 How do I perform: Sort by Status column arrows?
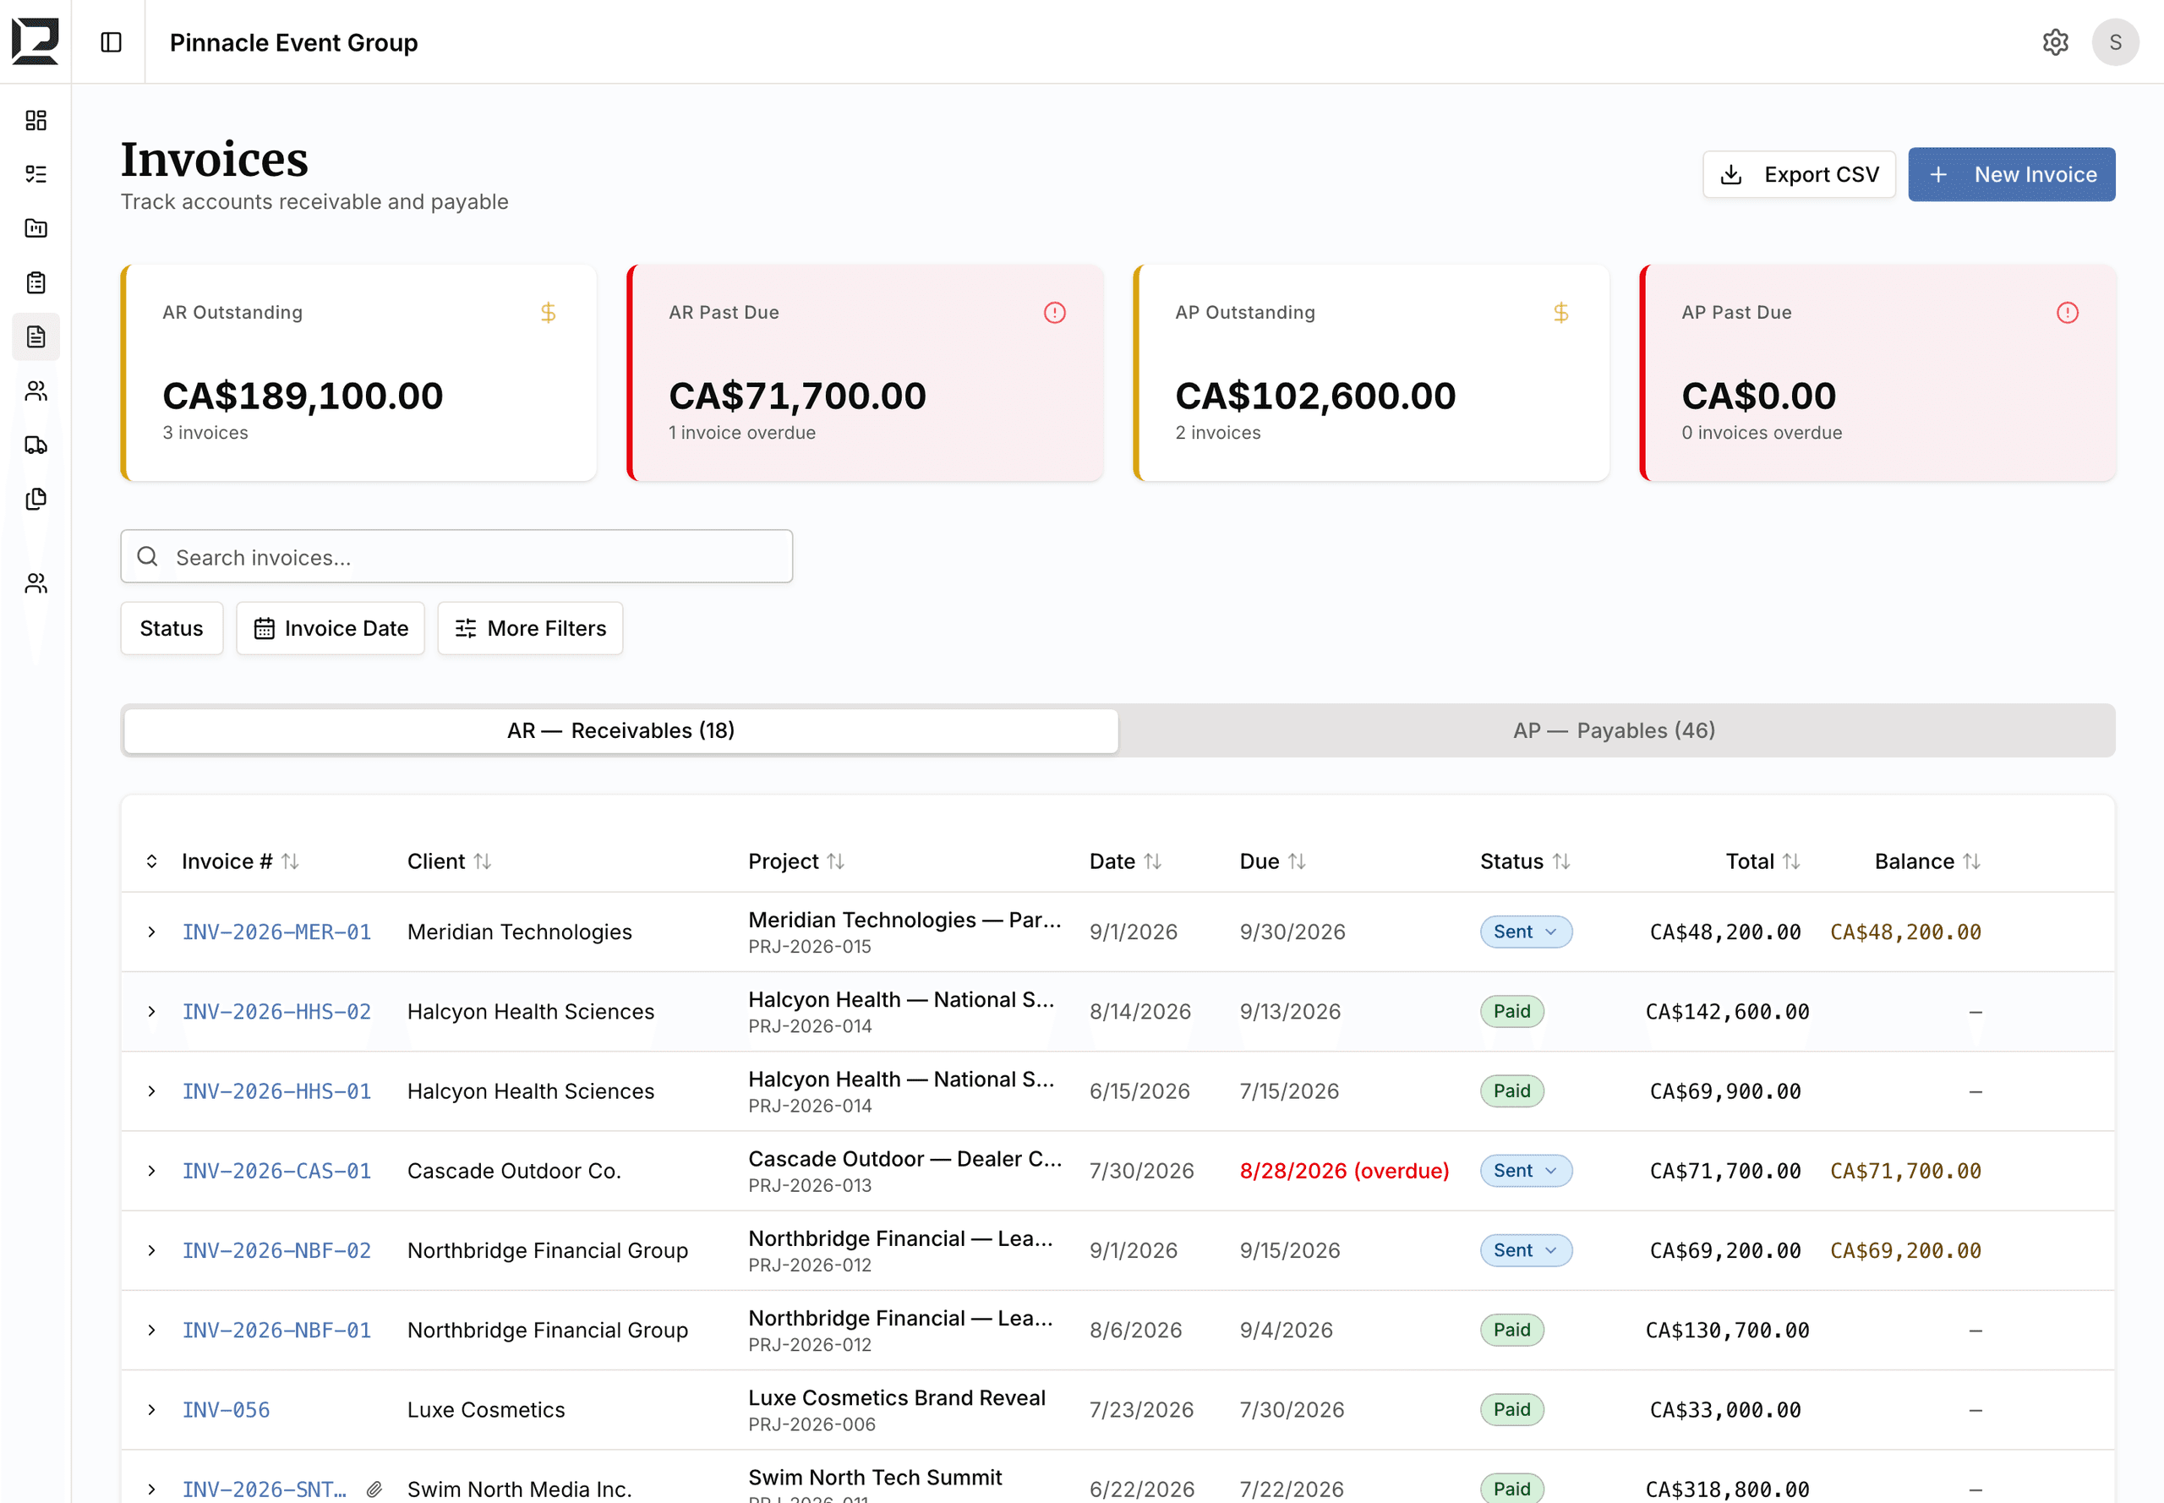click(1561, 861)
